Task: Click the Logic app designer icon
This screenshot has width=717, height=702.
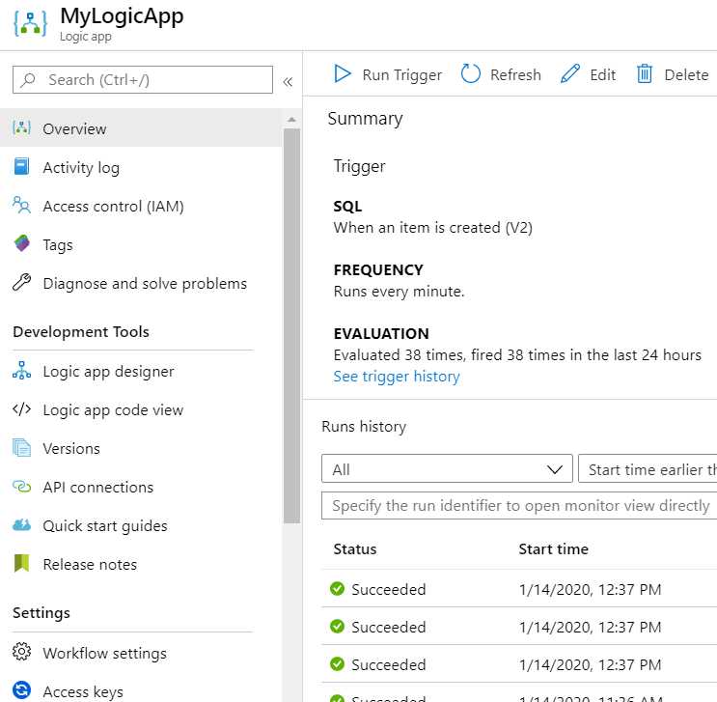Action: coord(21,370)
